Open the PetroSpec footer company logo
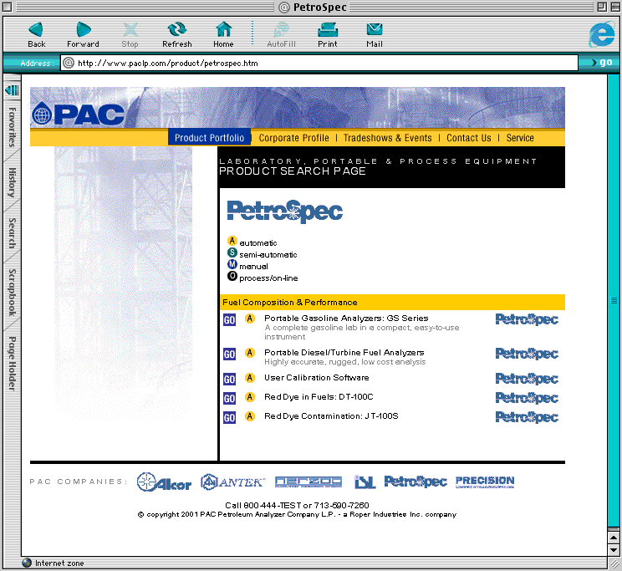The height and width of the screenshot is (571, 622). pyautogui.click(x=416, y=482)
